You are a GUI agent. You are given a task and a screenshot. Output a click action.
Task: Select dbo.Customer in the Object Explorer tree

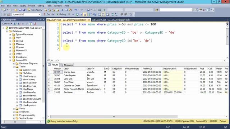point(29,83)
